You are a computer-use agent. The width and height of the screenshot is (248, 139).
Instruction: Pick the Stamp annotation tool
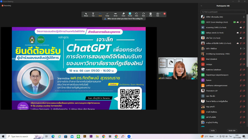107,14
